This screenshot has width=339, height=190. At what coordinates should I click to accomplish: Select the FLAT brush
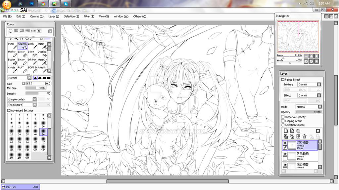[22, 69]
